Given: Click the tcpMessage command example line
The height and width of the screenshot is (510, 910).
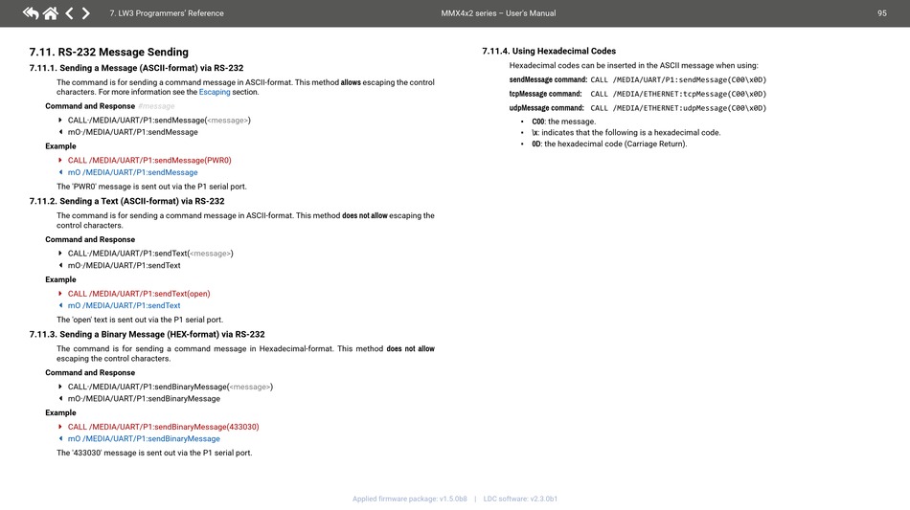Looking at the screenshot, I should coord(637,94).
